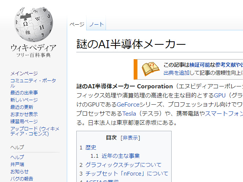Open the ページ tab
Image resolution: width=243 pixels, height=182 pixels.
tap(77, 24)
